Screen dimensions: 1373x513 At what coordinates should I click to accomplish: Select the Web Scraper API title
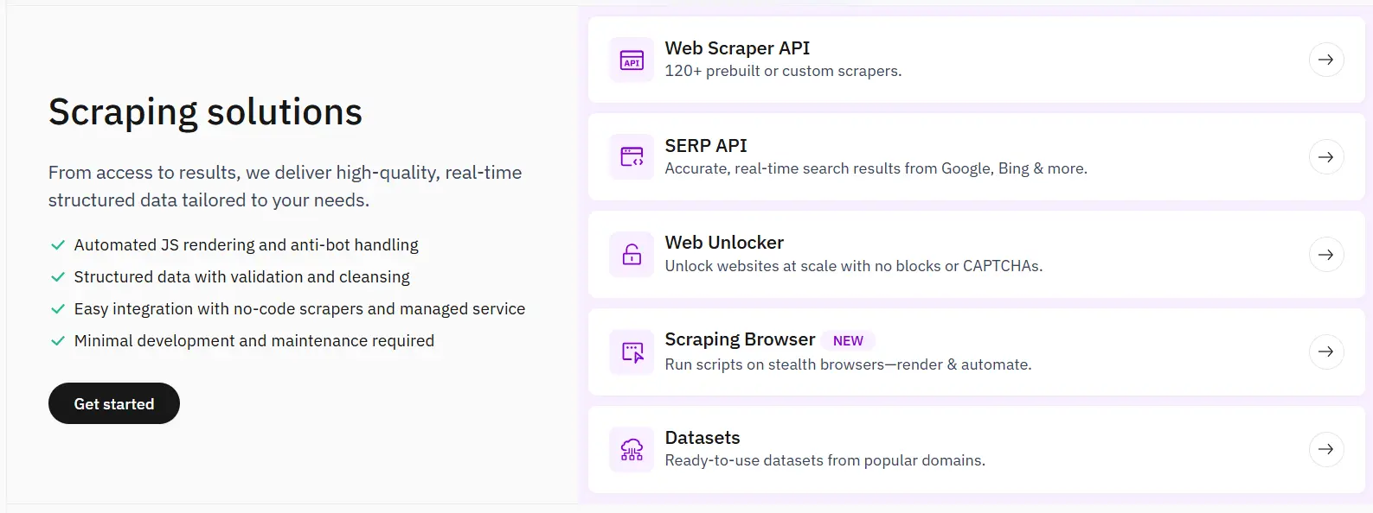(737, 48)
